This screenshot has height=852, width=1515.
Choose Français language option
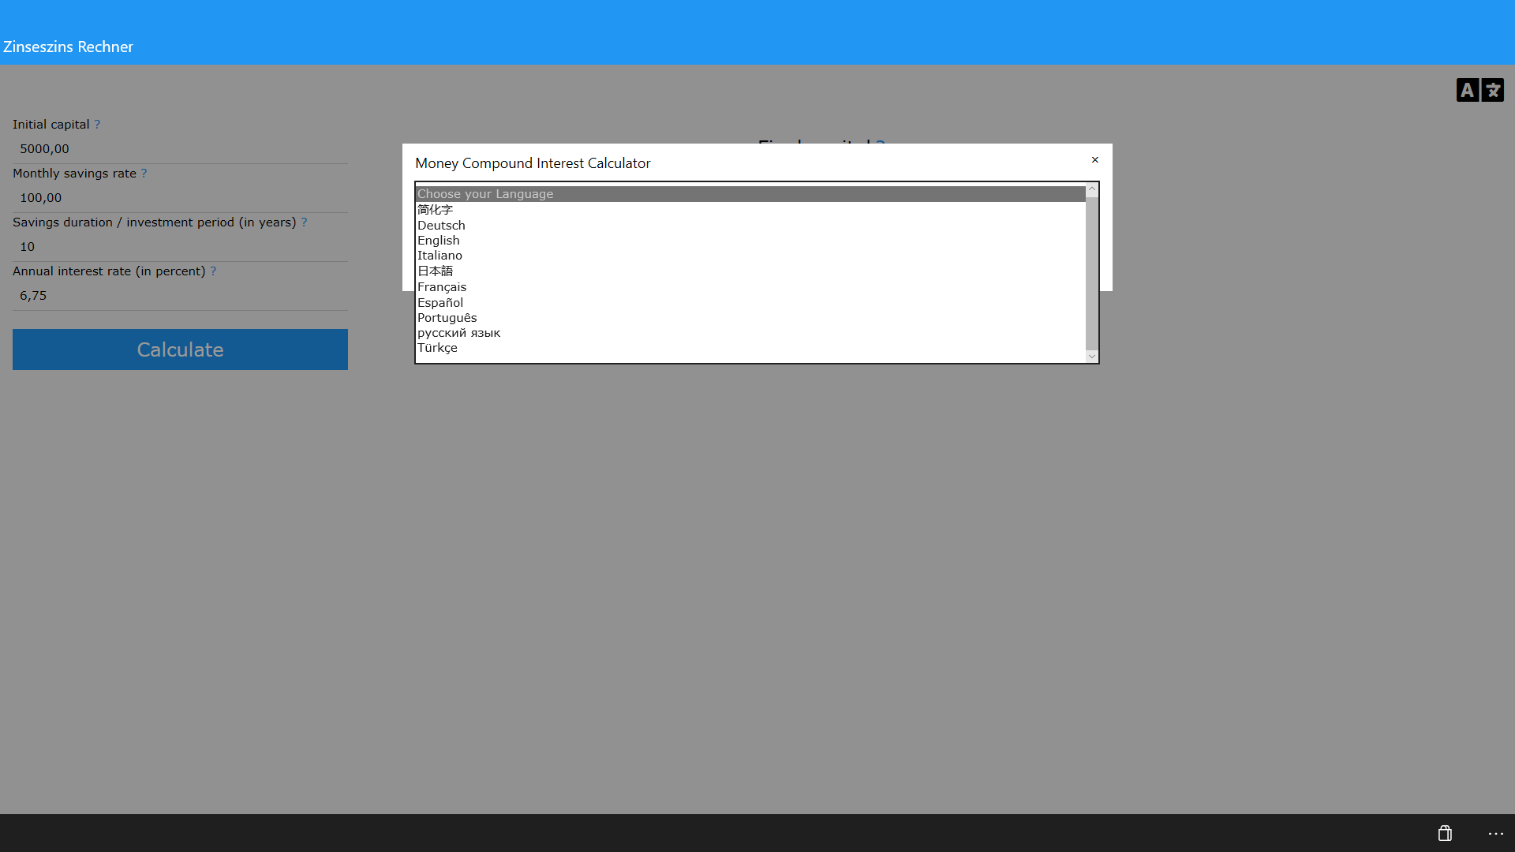pos(441,287)
